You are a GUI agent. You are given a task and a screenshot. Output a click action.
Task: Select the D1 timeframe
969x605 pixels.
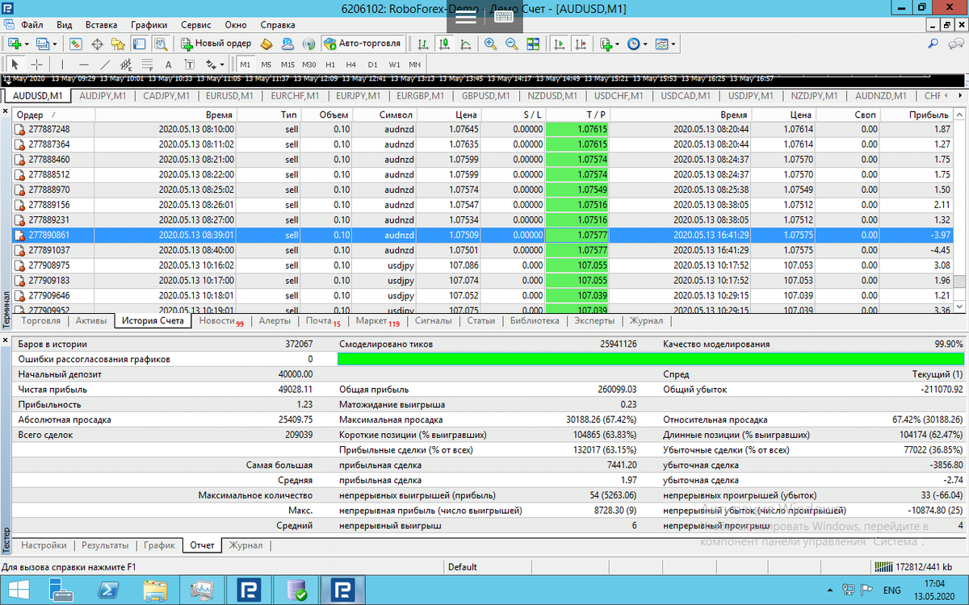coord(372,65)
